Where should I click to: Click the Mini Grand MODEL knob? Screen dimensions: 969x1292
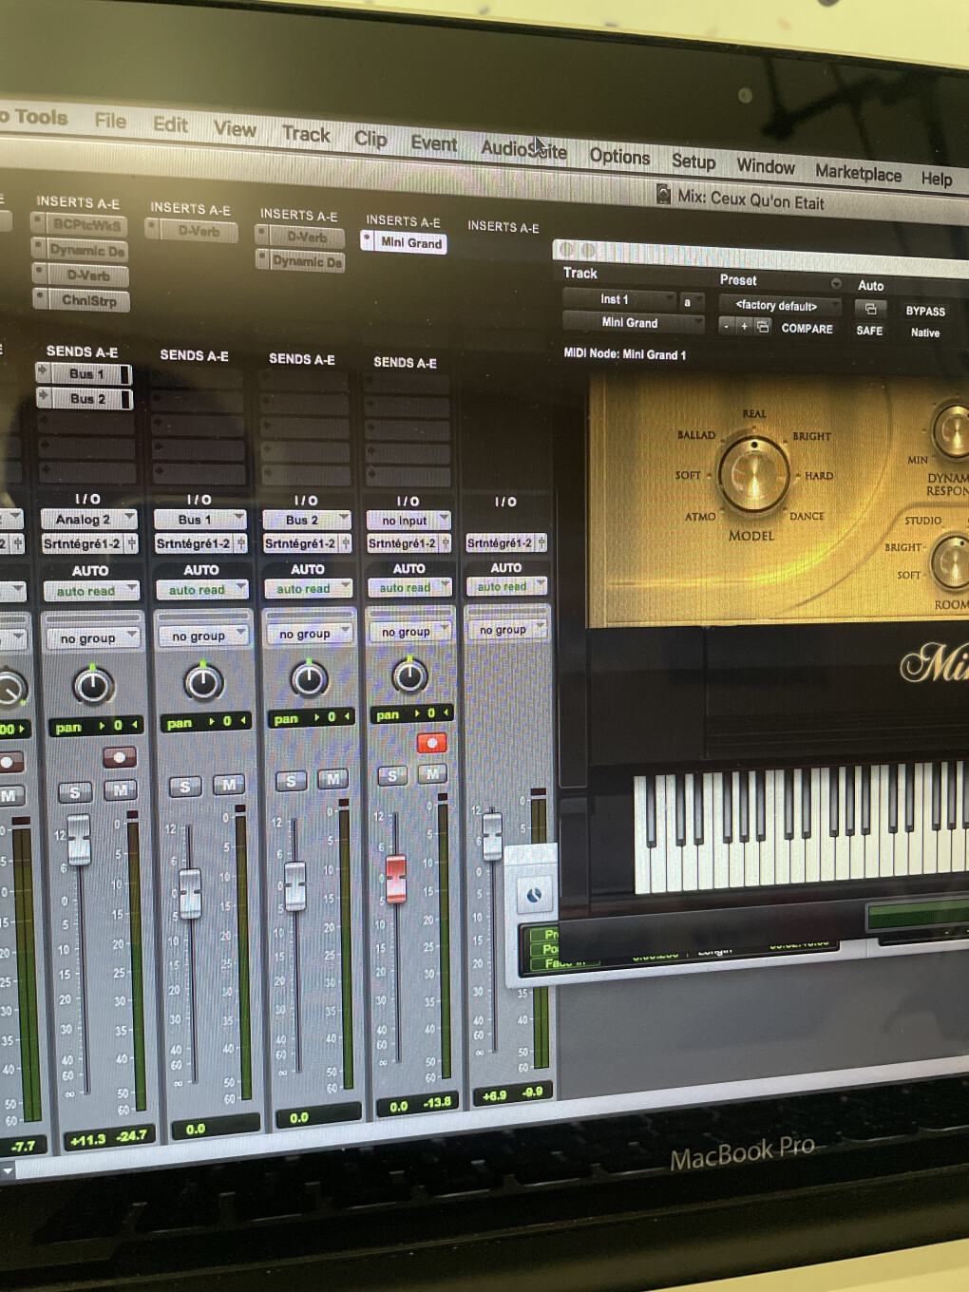[753, 474]
